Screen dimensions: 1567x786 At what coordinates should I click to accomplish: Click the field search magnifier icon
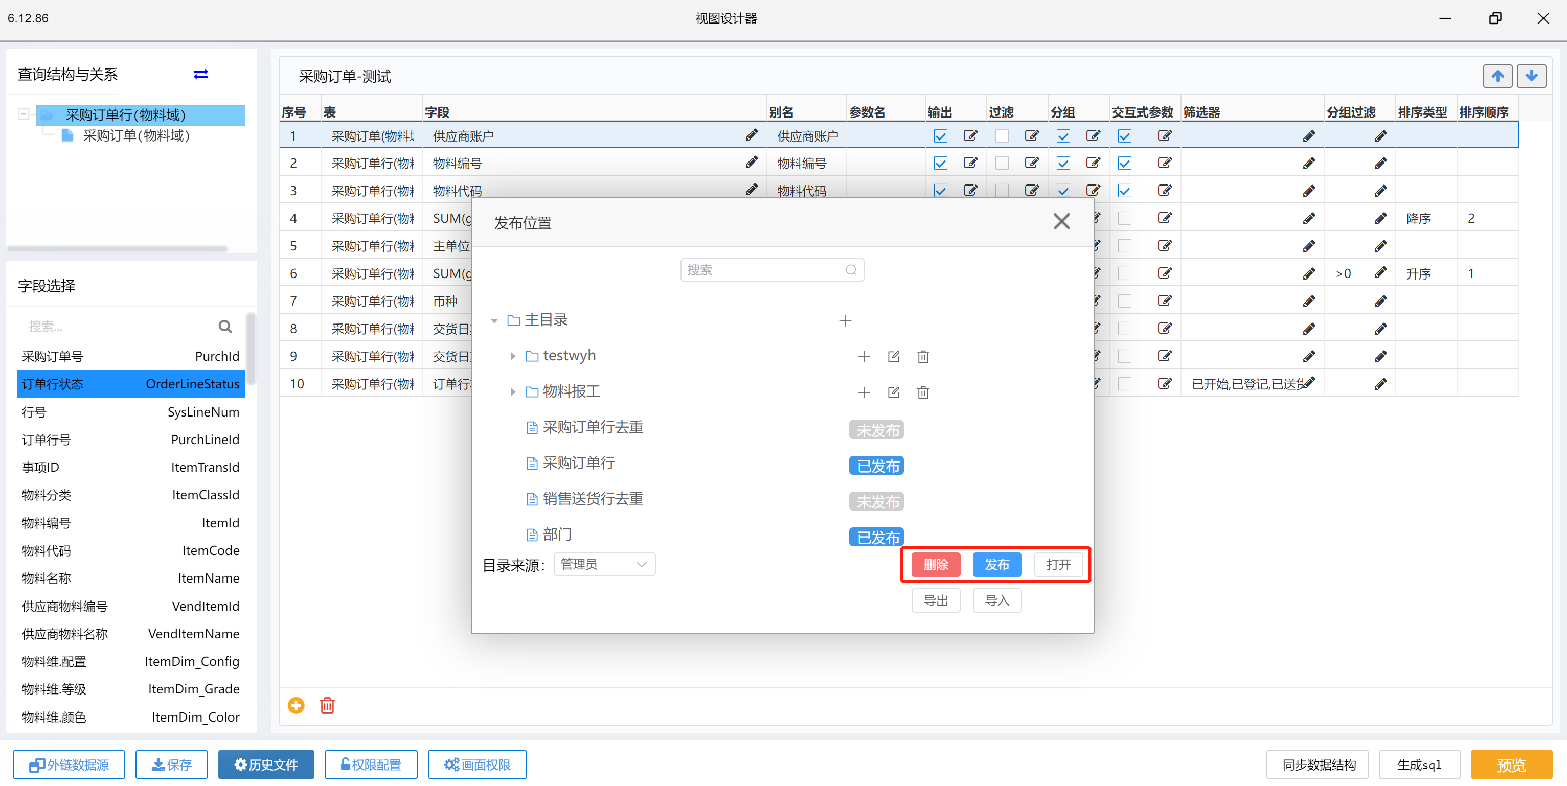[225, 327]
